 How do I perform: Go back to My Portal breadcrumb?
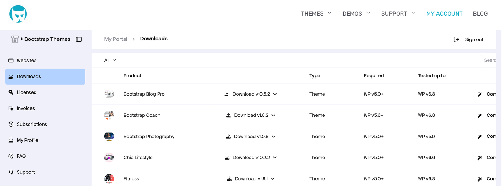coord(116,39)
